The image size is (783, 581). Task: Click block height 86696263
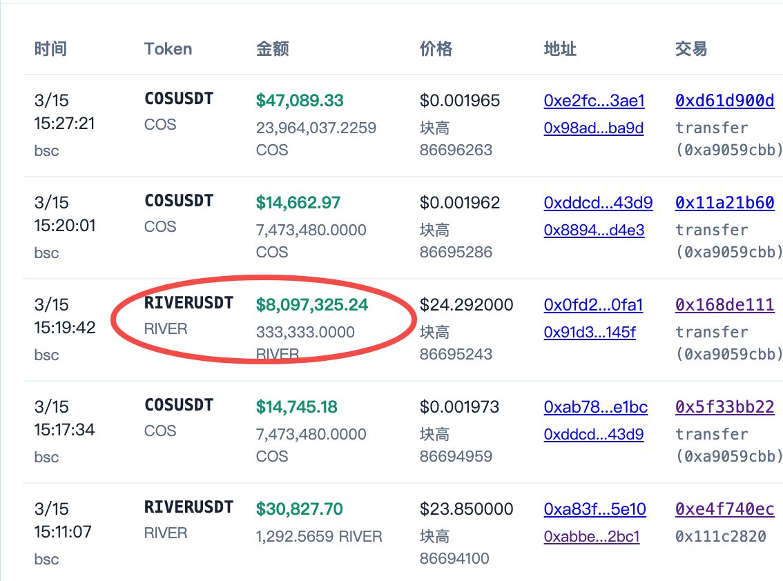tap(456, 150)
